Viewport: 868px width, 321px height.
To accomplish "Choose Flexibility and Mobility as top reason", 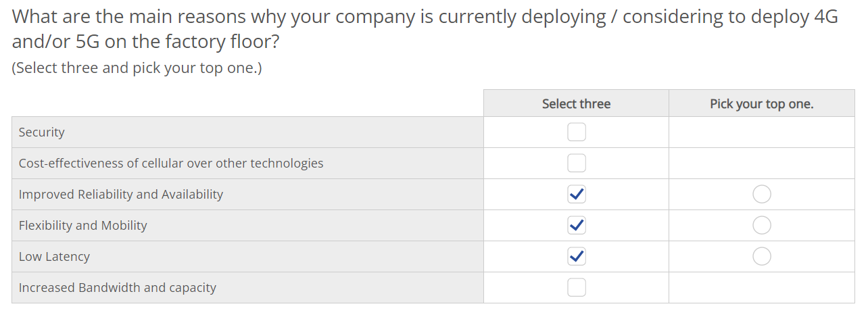I will (x=762, y=226).
